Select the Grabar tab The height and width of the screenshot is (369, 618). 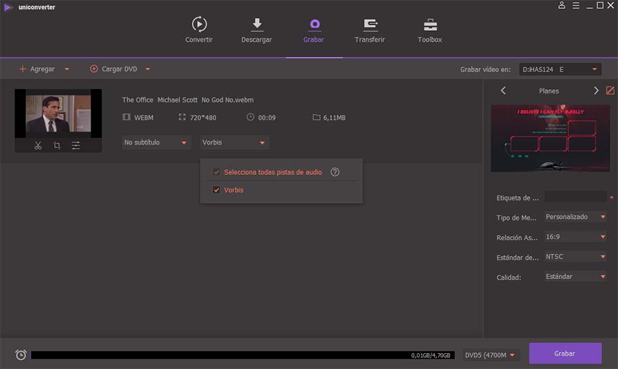[x=314, y=30]
